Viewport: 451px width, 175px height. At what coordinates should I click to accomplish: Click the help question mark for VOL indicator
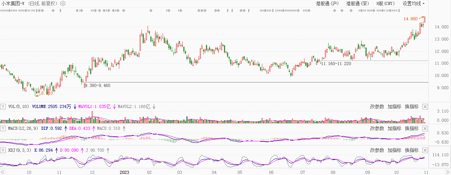tap(3, 106)
